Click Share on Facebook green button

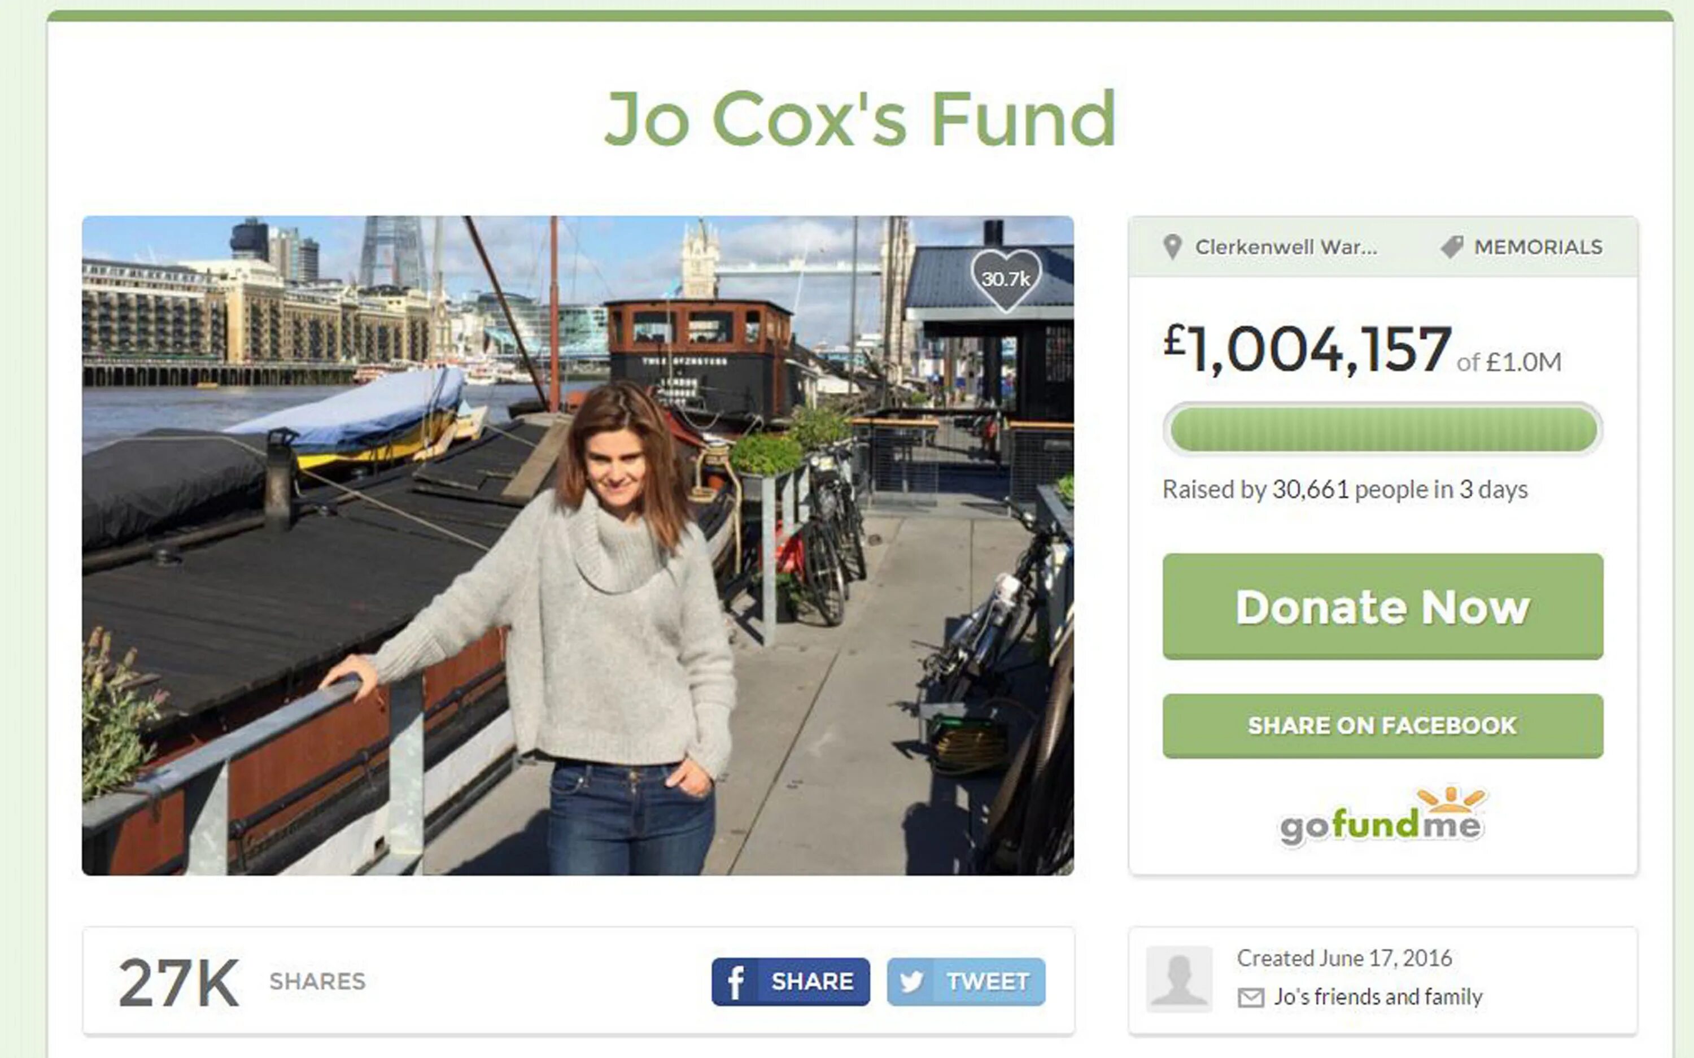pos(1383,726)
